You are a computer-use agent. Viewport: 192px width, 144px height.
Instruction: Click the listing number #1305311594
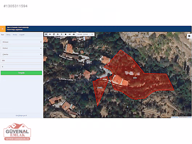[x=16, y=6]
